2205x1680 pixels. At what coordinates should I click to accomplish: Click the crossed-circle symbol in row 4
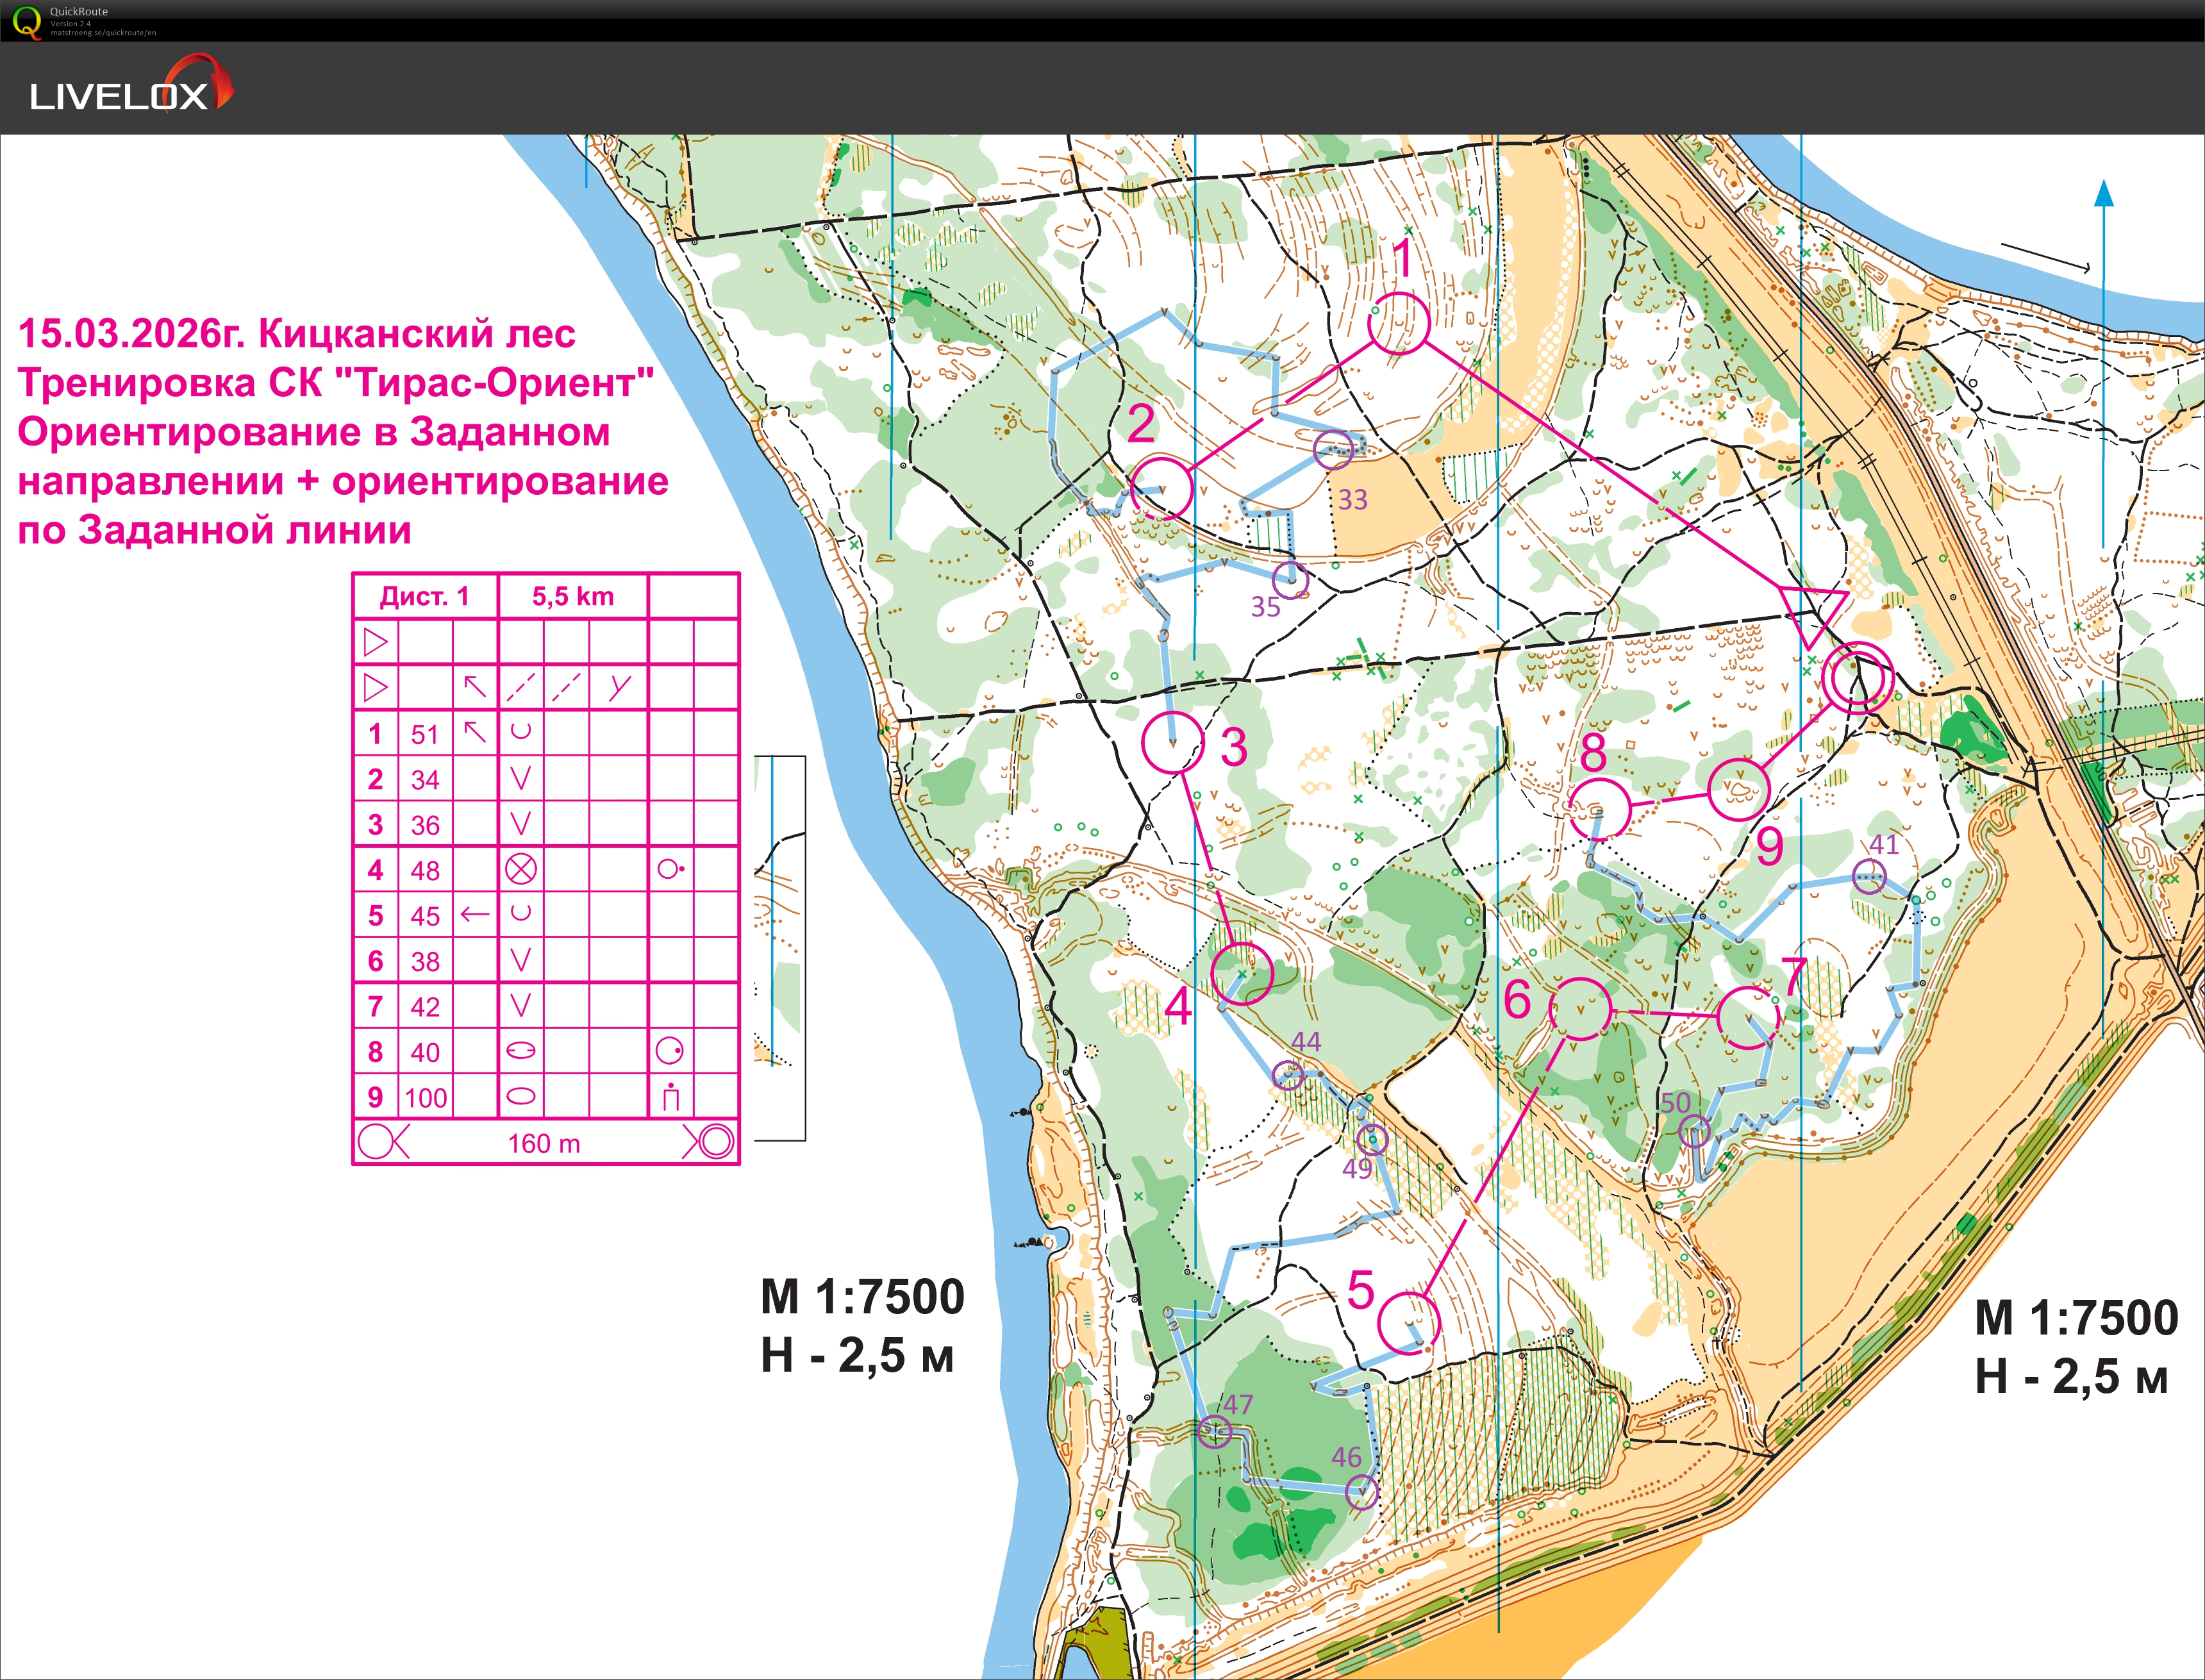click(520, 869)
